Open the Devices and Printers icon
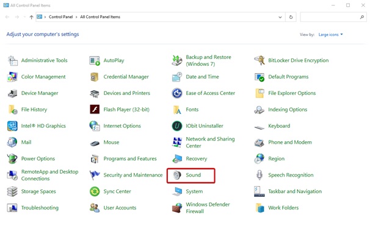The height and width of the screenshot is (232, 370). (x=95, y=93)
